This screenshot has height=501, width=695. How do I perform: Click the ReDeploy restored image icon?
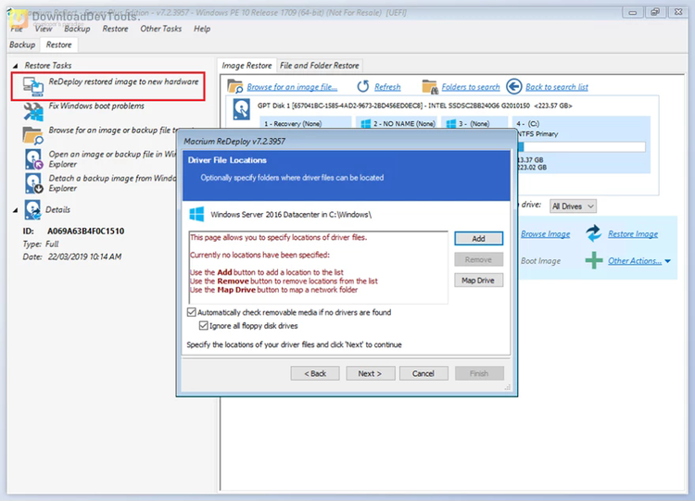point(33,86)
